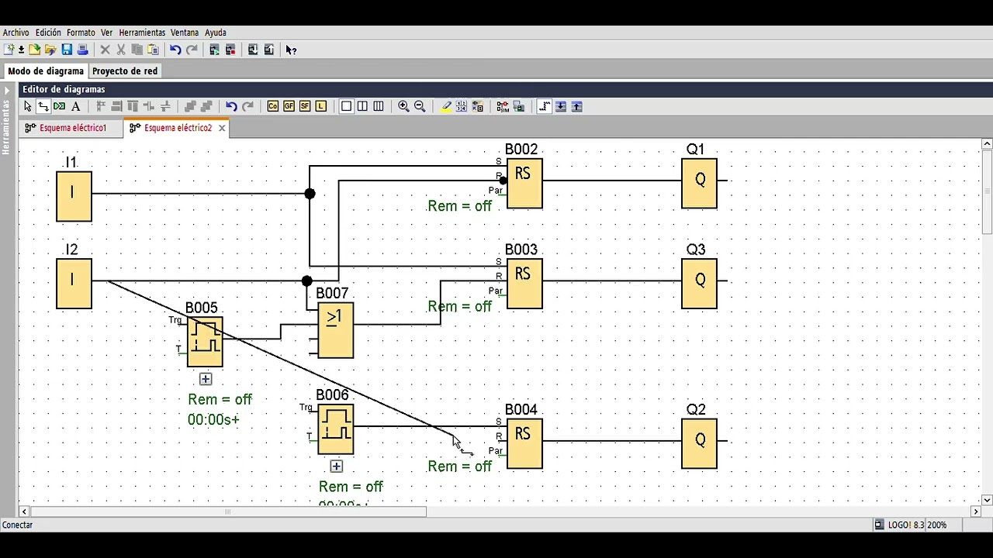Upload program from LOGO! to PC

[268, 50]
